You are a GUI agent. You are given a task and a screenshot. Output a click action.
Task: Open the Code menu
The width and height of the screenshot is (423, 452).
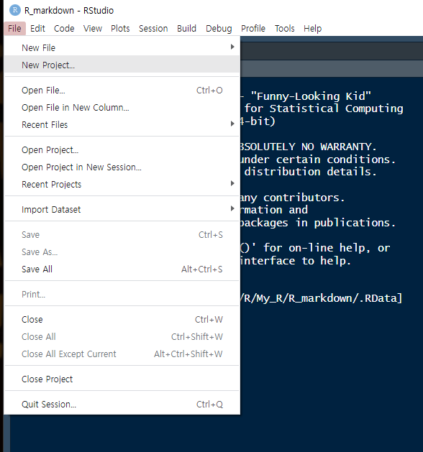click(64, 29)
